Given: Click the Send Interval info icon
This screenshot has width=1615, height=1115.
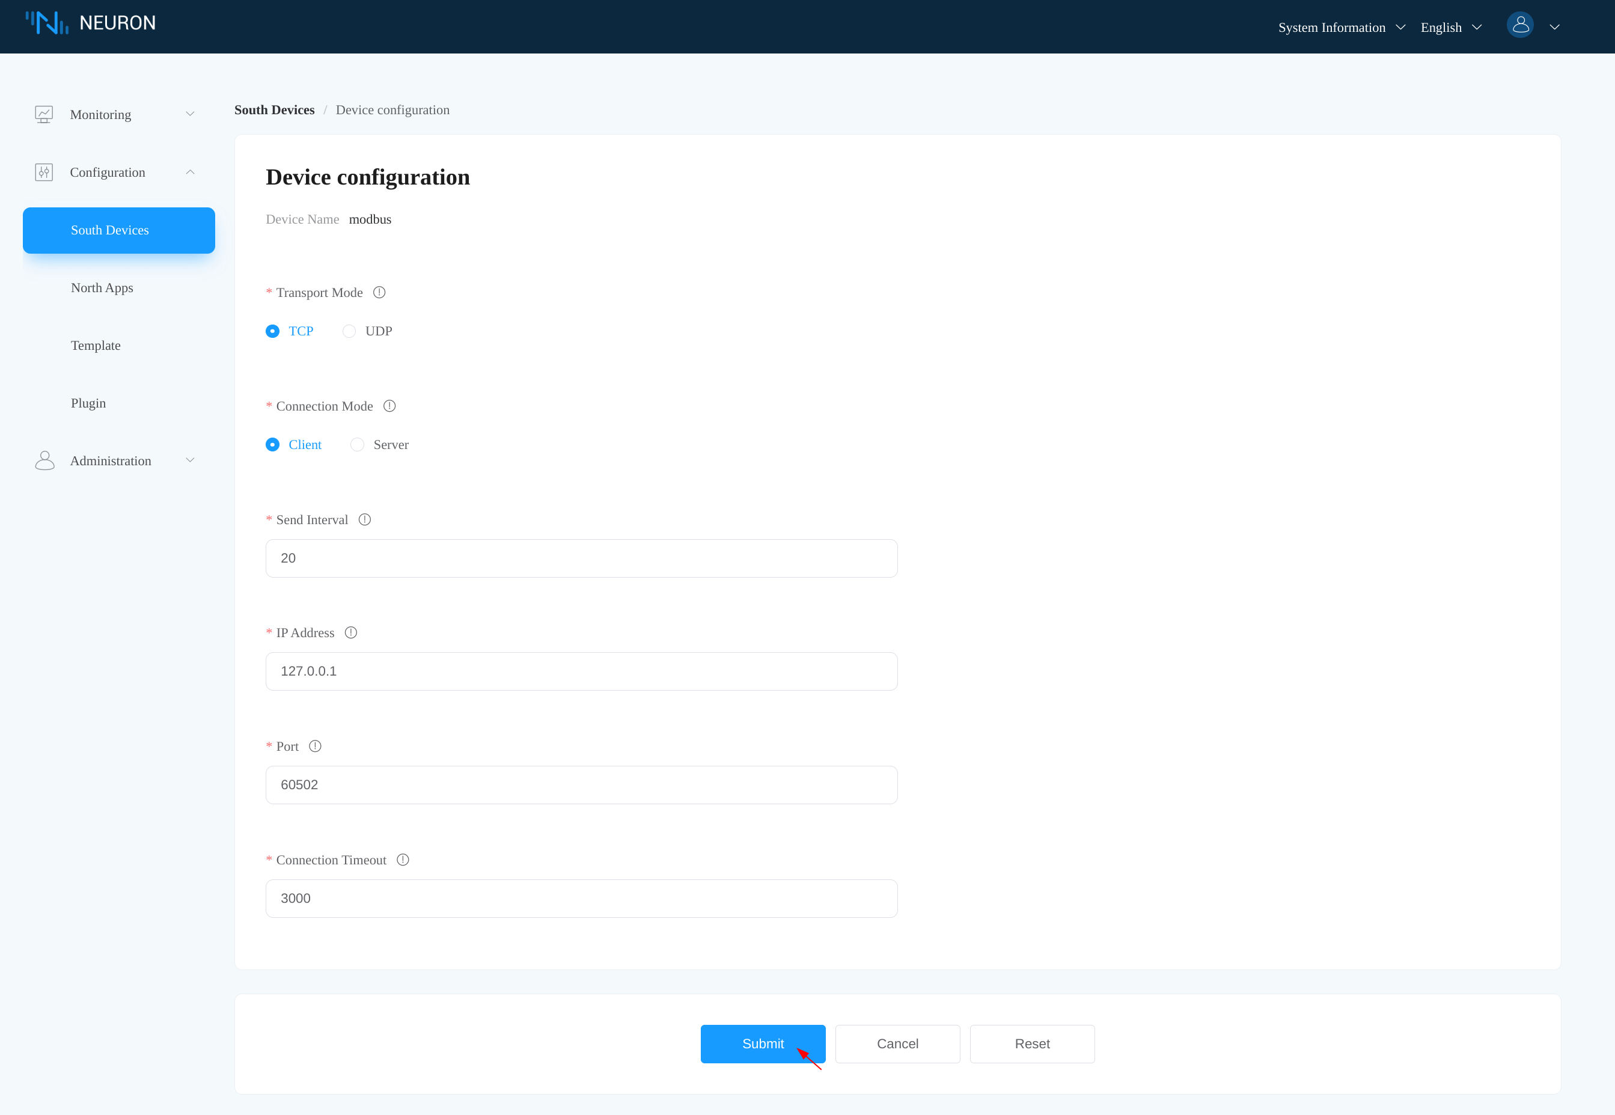Looking at the screenshot, I should (x=365, y=520).
